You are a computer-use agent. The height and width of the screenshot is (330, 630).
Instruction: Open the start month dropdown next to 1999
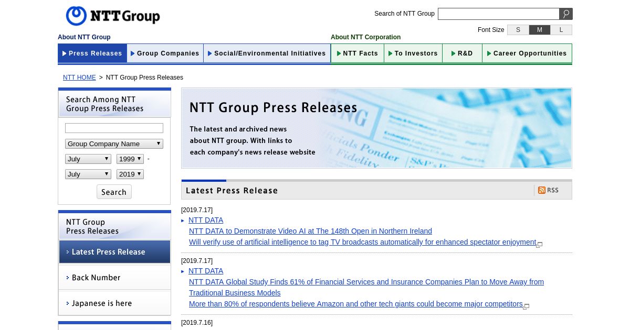coord(88,159)
